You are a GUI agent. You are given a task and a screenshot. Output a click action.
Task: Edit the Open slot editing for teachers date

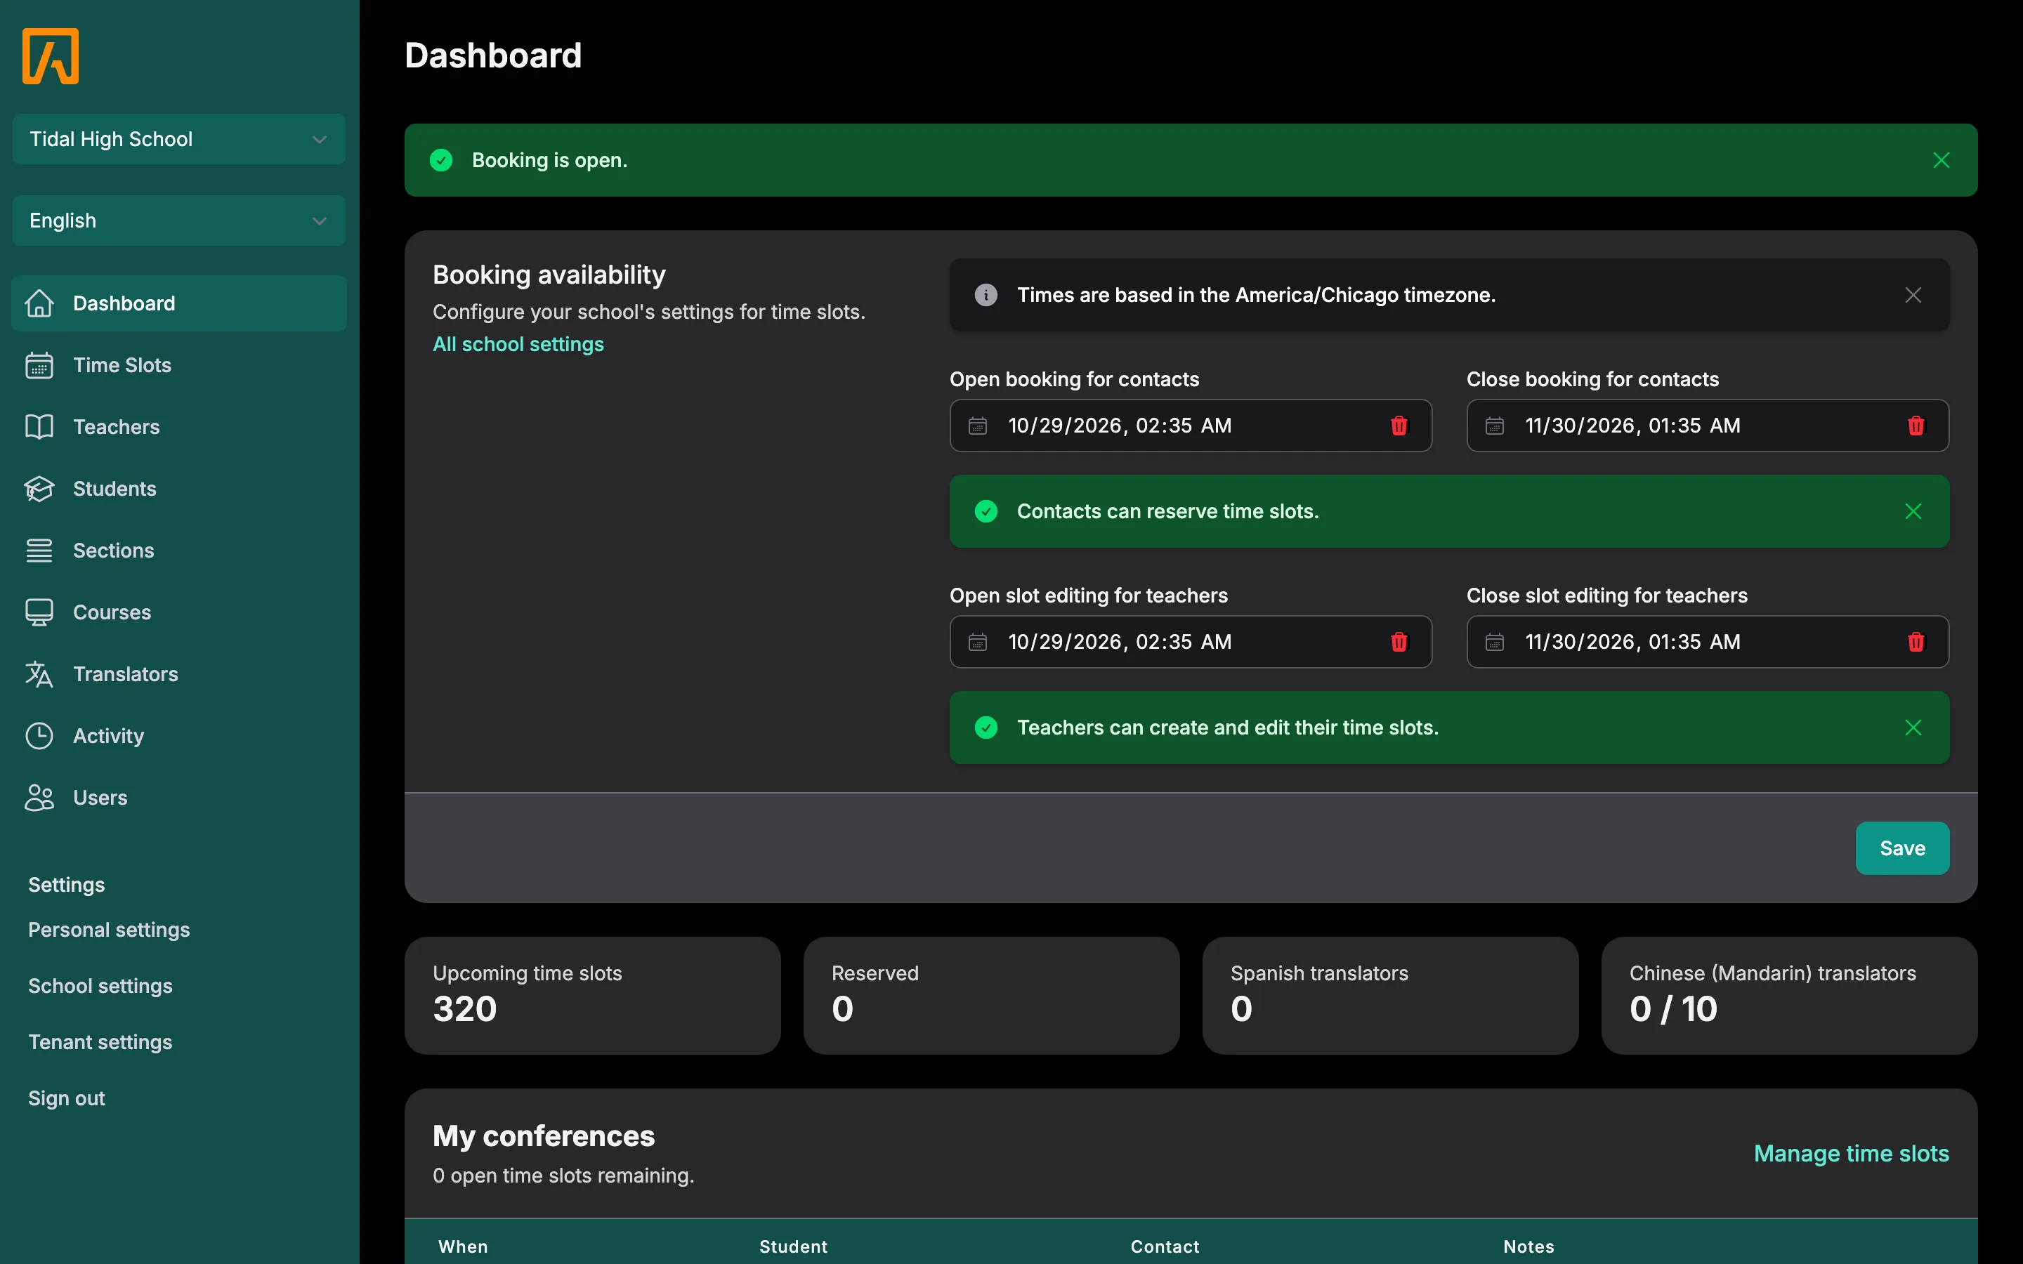1191,642
